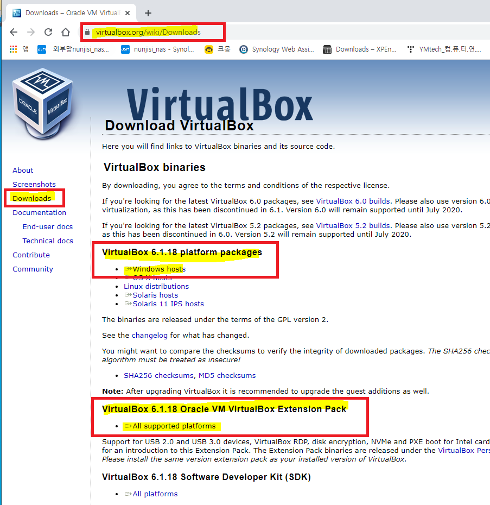Download the Windows hosts package
The width and height of the screenshot is (490, 505).
point(155,269)
